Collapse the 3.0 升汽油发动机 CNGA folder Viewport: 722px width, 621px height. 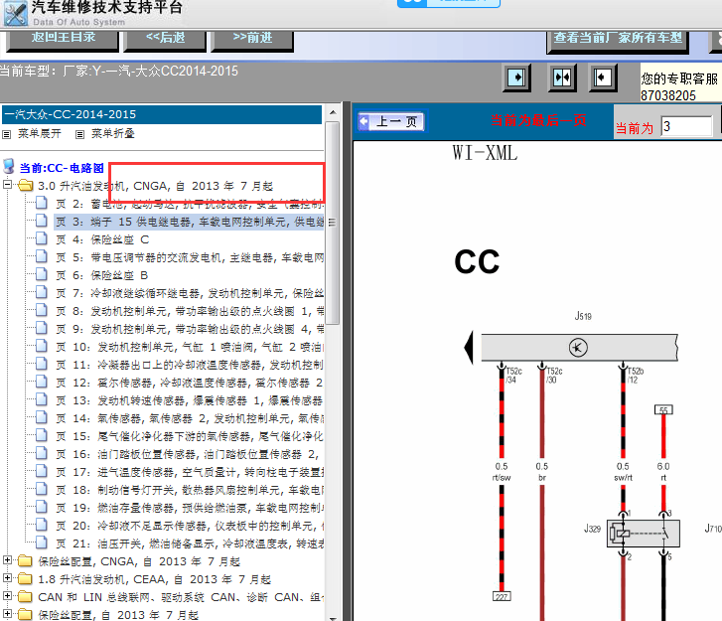[7, 184]
